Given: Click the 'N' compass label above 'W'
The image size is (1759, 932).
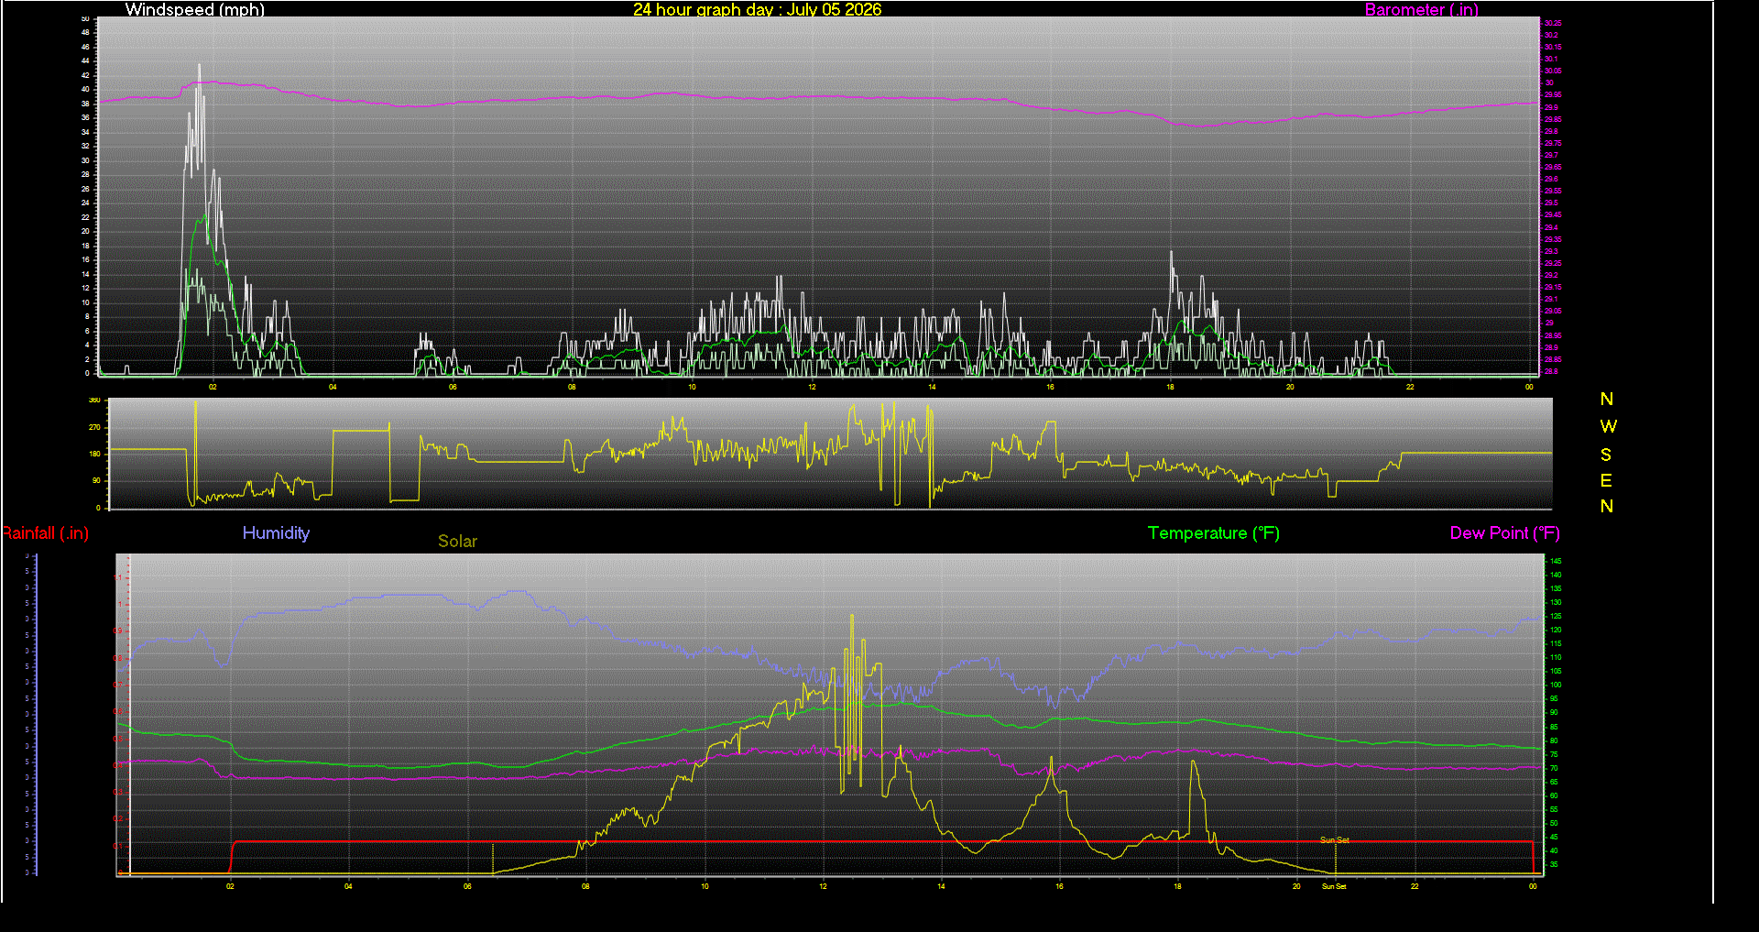Looking at the screenshot, I should [x=1607, y=400].
